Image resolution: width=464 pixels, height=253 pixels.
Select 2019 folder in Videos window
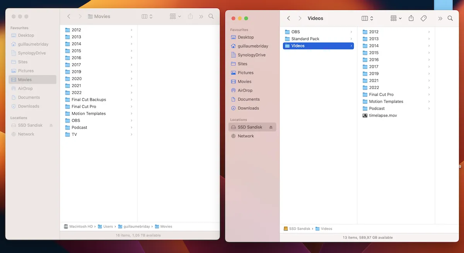click(x=396, y=73)
